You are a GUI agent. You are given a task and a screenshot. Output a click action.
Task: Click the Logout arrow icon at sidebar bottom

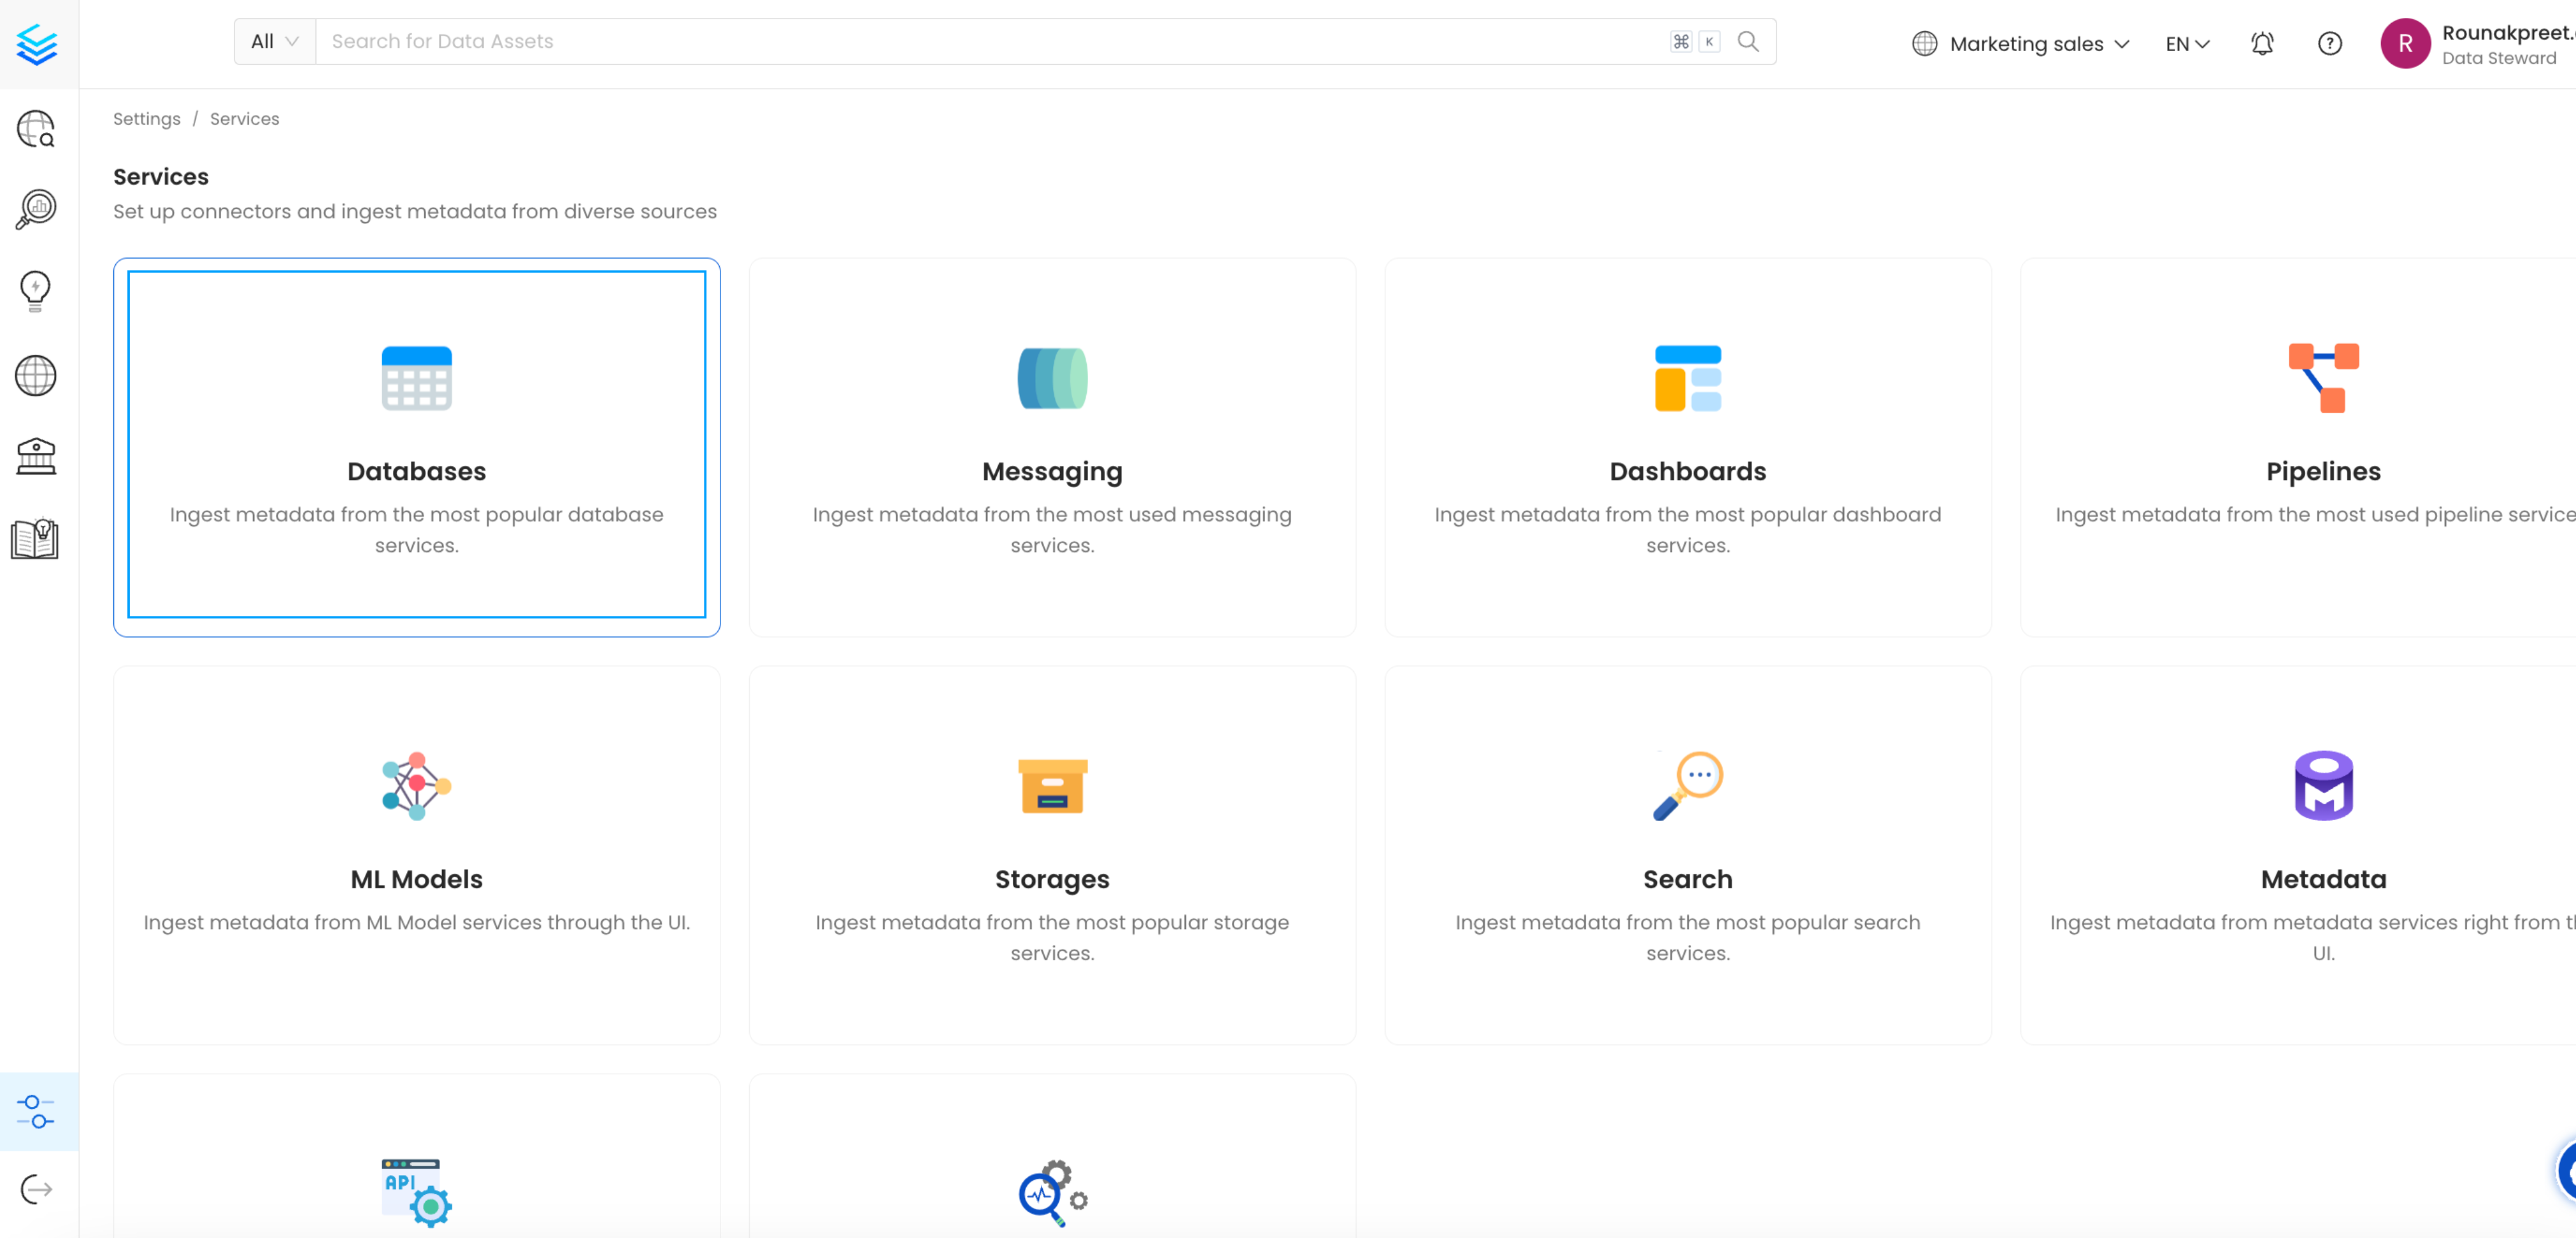click(x=36, y=1189)
